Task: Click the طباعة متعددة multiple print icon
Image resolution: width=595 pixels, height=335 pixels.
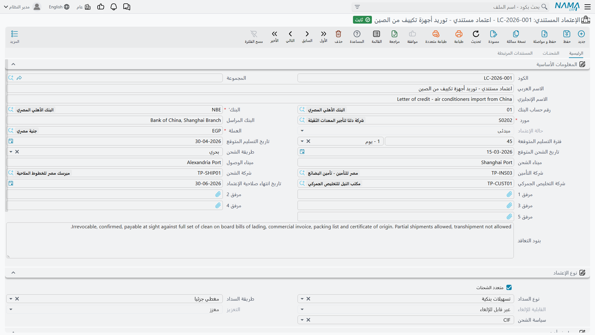Action: [436, 34]
